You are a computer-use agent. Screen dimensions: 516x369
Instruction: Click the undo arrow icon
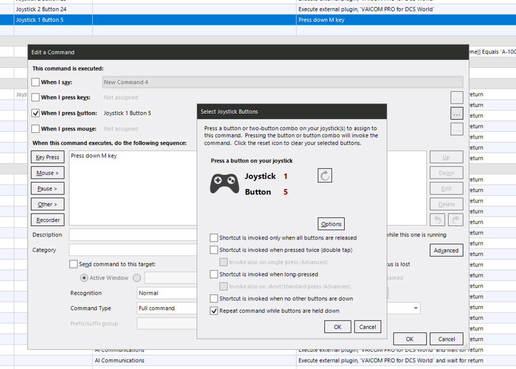point(437,220)
